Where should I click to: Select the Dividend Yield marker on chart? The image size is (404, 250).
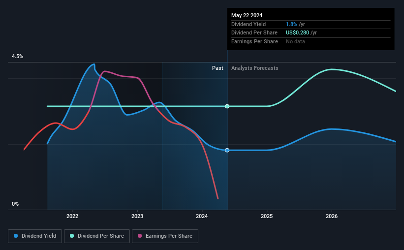pyautogui.click(x=227, y=150)
